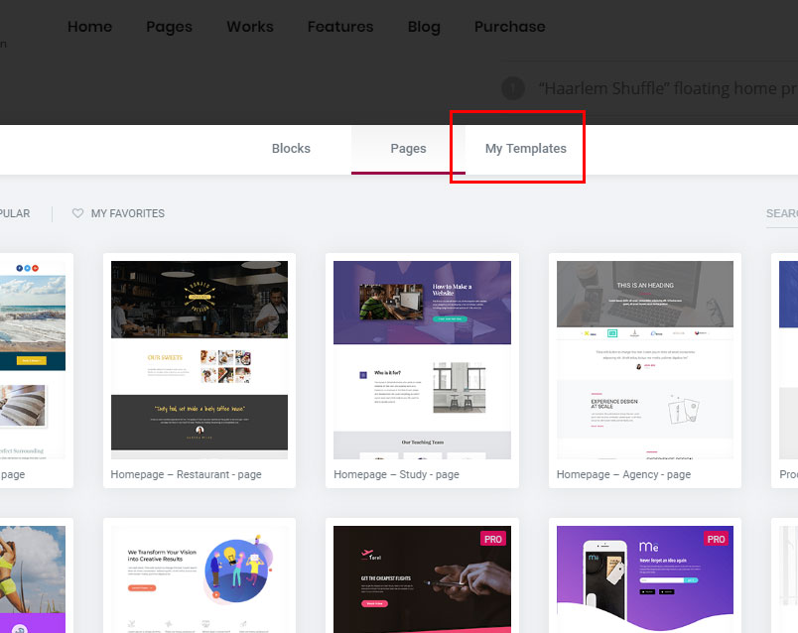Image resolution: width=798 pixels, height=633 pixels.
Task: Open the Works menu item
Action: 250,27
